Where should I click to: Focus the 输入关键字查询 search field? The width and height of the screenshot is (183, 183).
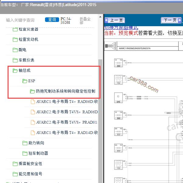pos(20,20)
